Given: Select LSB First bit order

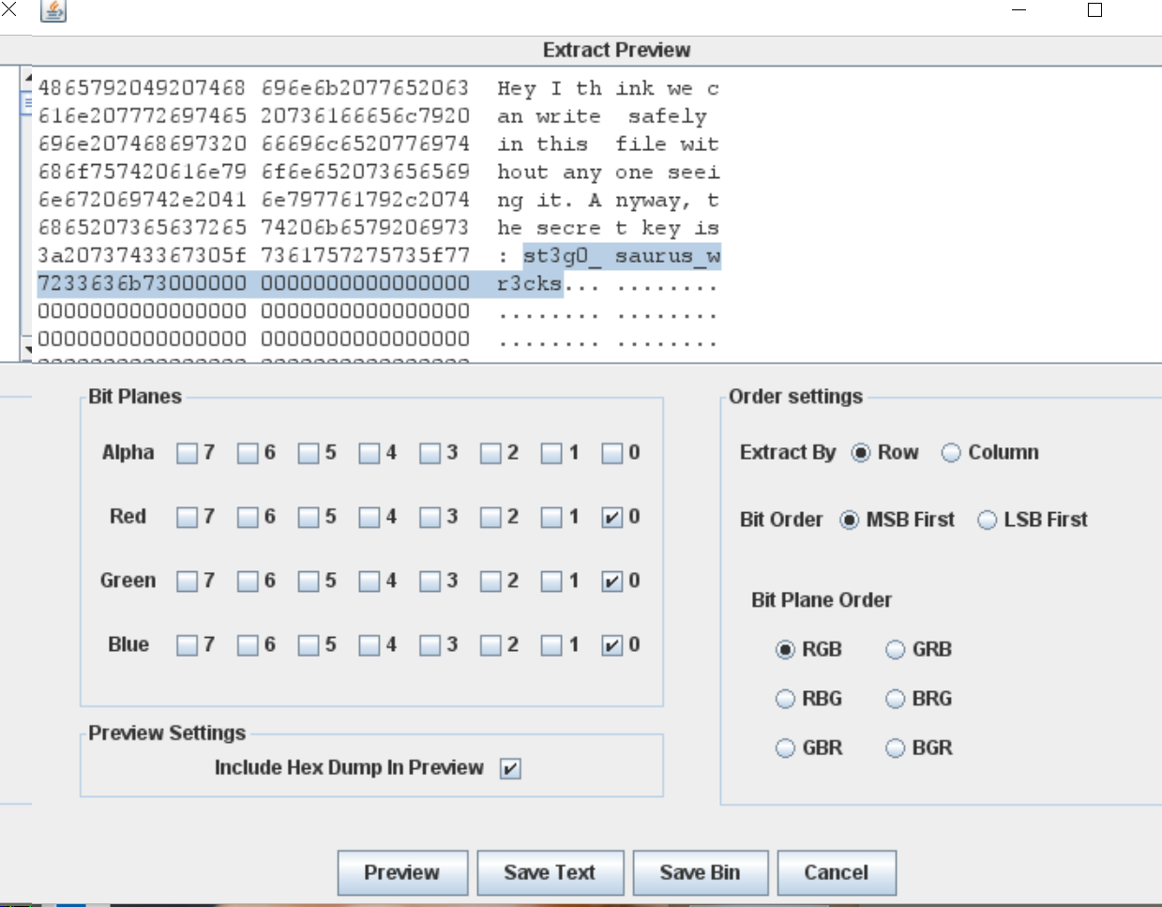Looking at the screenshot, I should click(x=988, y=521).
